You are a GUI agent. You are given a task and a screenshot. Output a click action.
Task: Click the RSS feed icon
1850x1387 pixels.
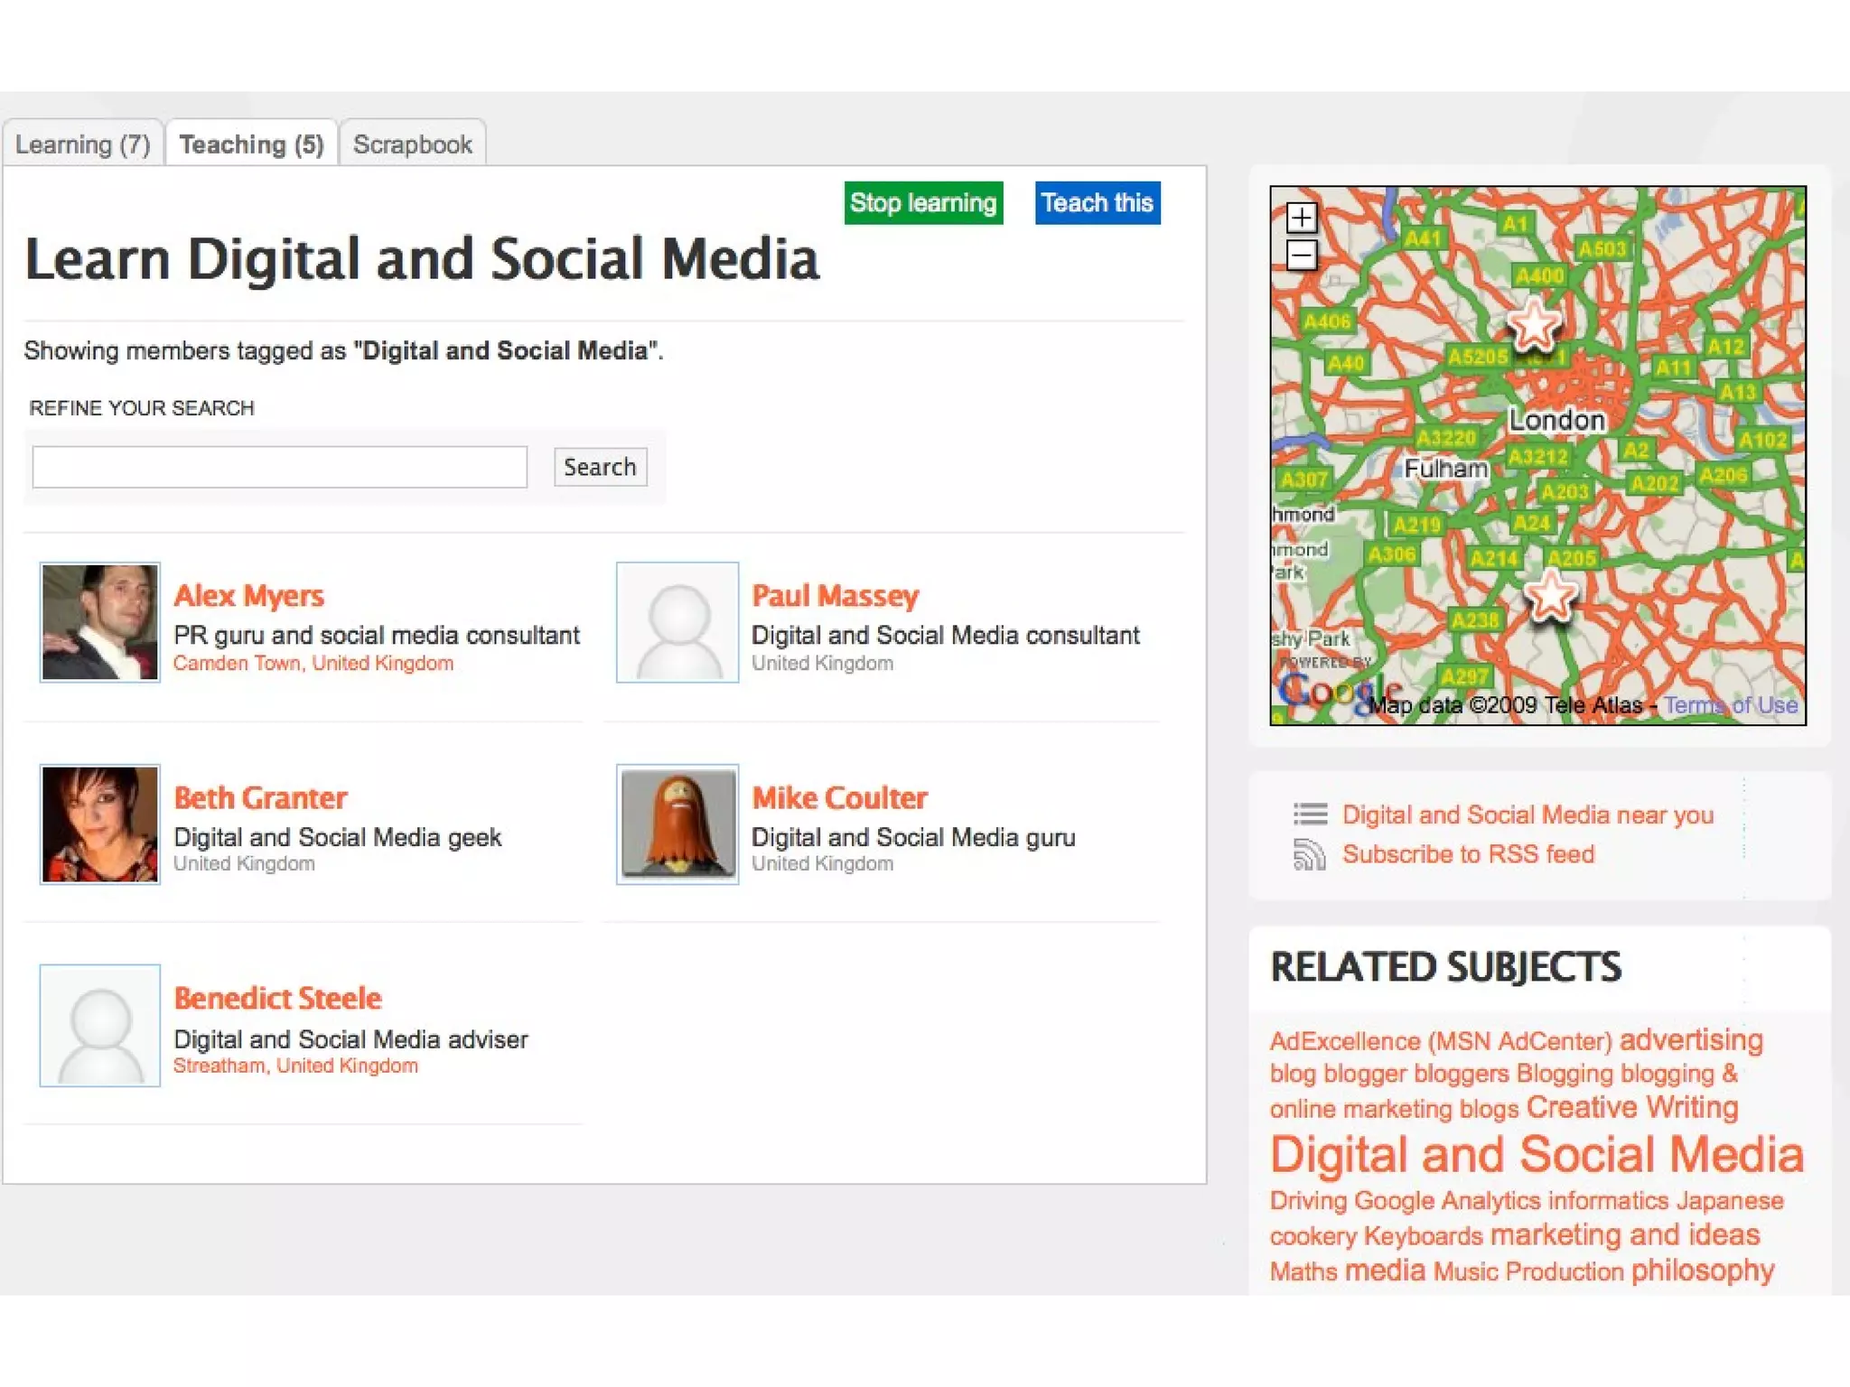point(1309,854)
